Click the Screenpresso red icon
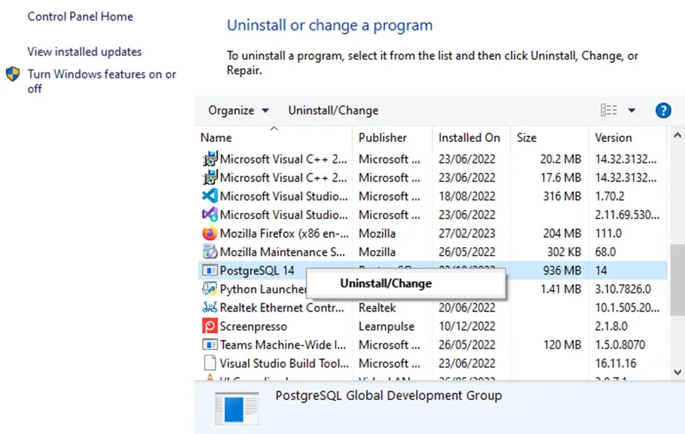 click(209, 327)
